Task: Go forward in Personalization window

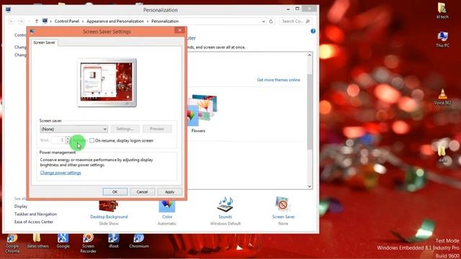Action: point(21,21)
